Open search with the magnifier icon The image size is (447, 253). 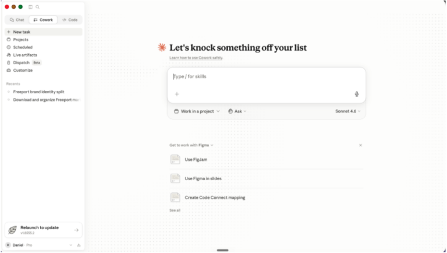pos(37,7)
